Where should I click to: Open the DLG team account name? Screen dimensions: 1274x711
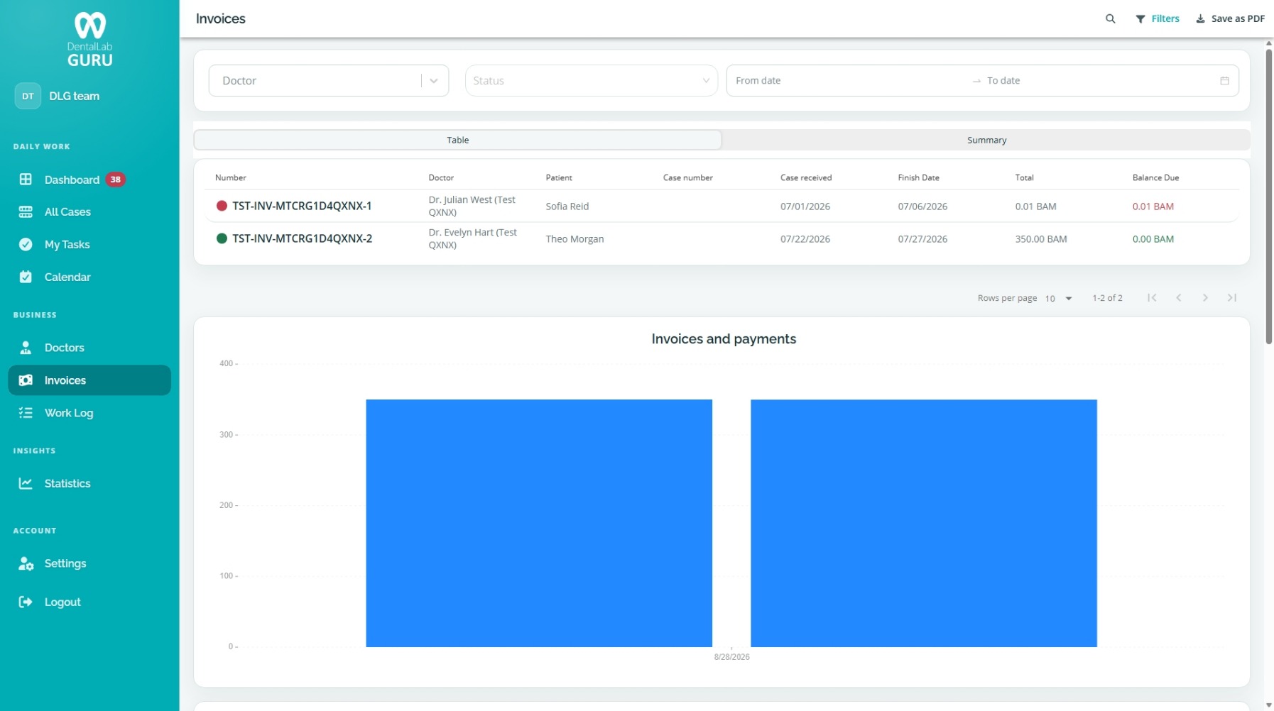click(x=75, y=96)
